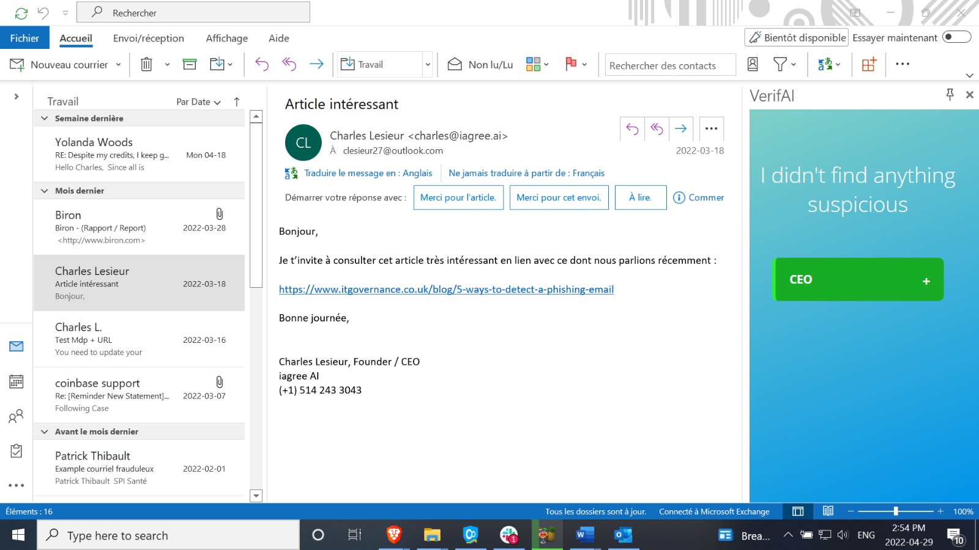Viewport: 979px width, 550px height.
Task: Click the À lire suggested reply
Action: pyautogui.click(x=641, y=197)
